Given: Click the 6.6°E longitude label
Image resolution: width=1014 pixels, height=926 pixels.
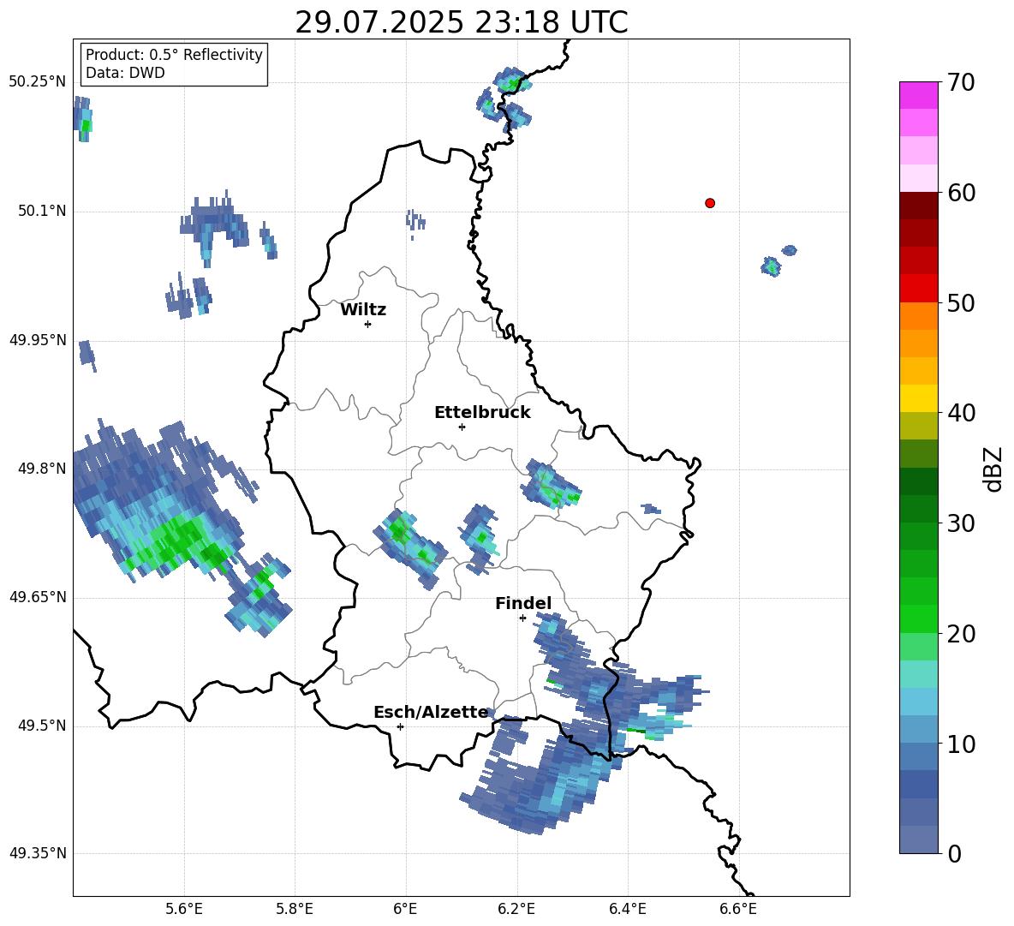Looking at the screenshot, I should [x=738, y=910].
